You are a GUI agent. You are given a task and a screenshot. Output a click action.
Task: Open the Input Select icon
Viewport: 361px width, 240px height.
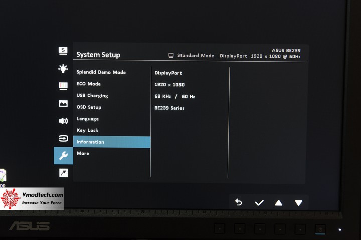click(x=63, y=138)
